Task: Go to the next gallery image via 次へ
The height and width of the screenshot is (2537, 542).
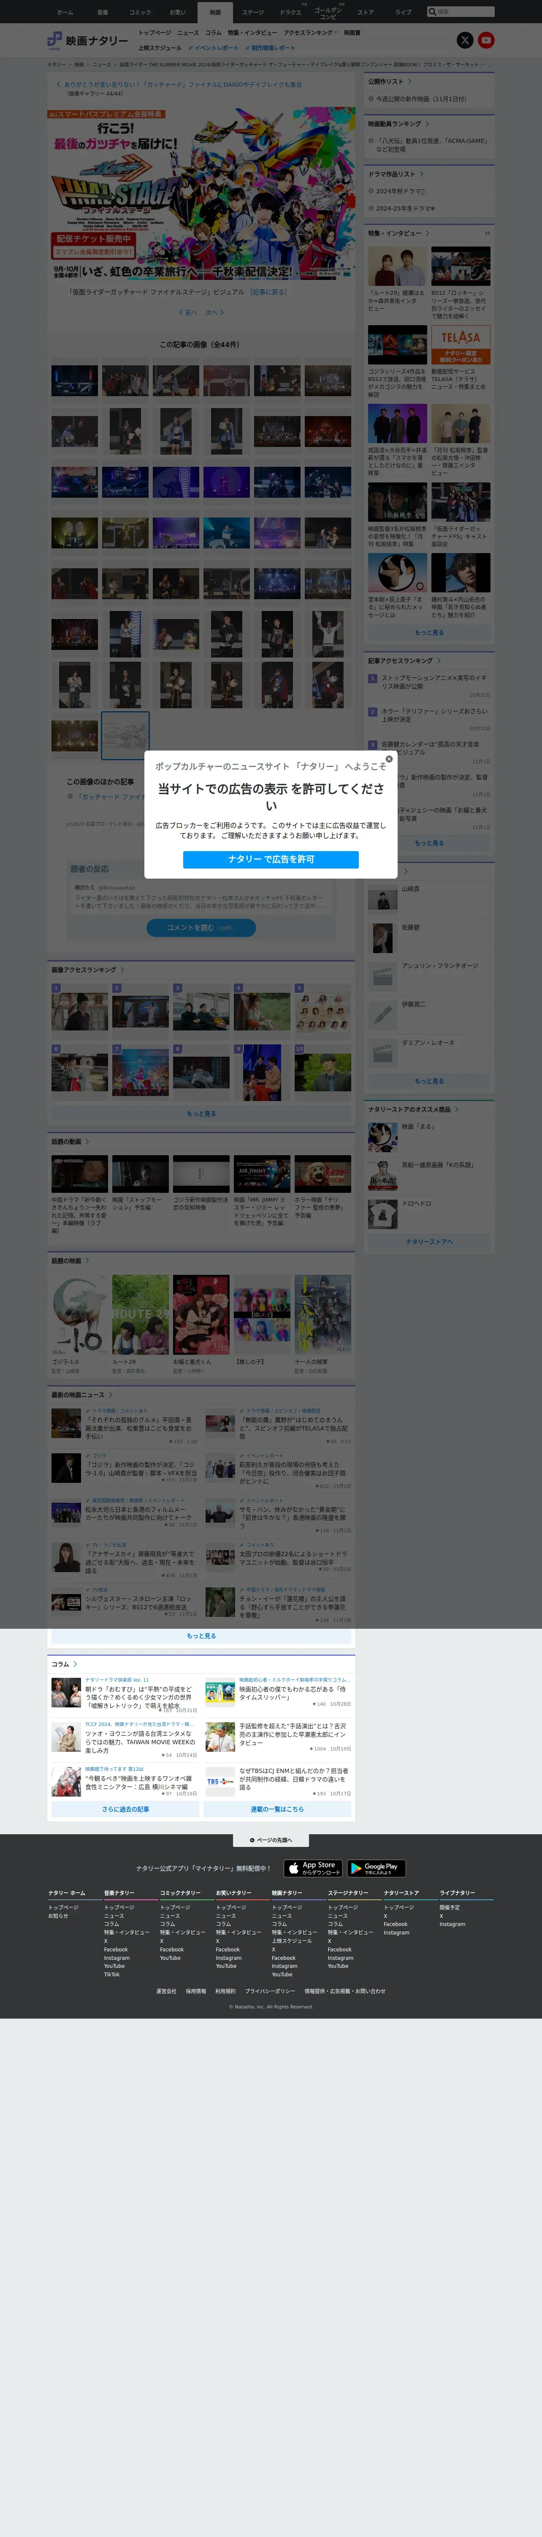Action: (214, 312)
